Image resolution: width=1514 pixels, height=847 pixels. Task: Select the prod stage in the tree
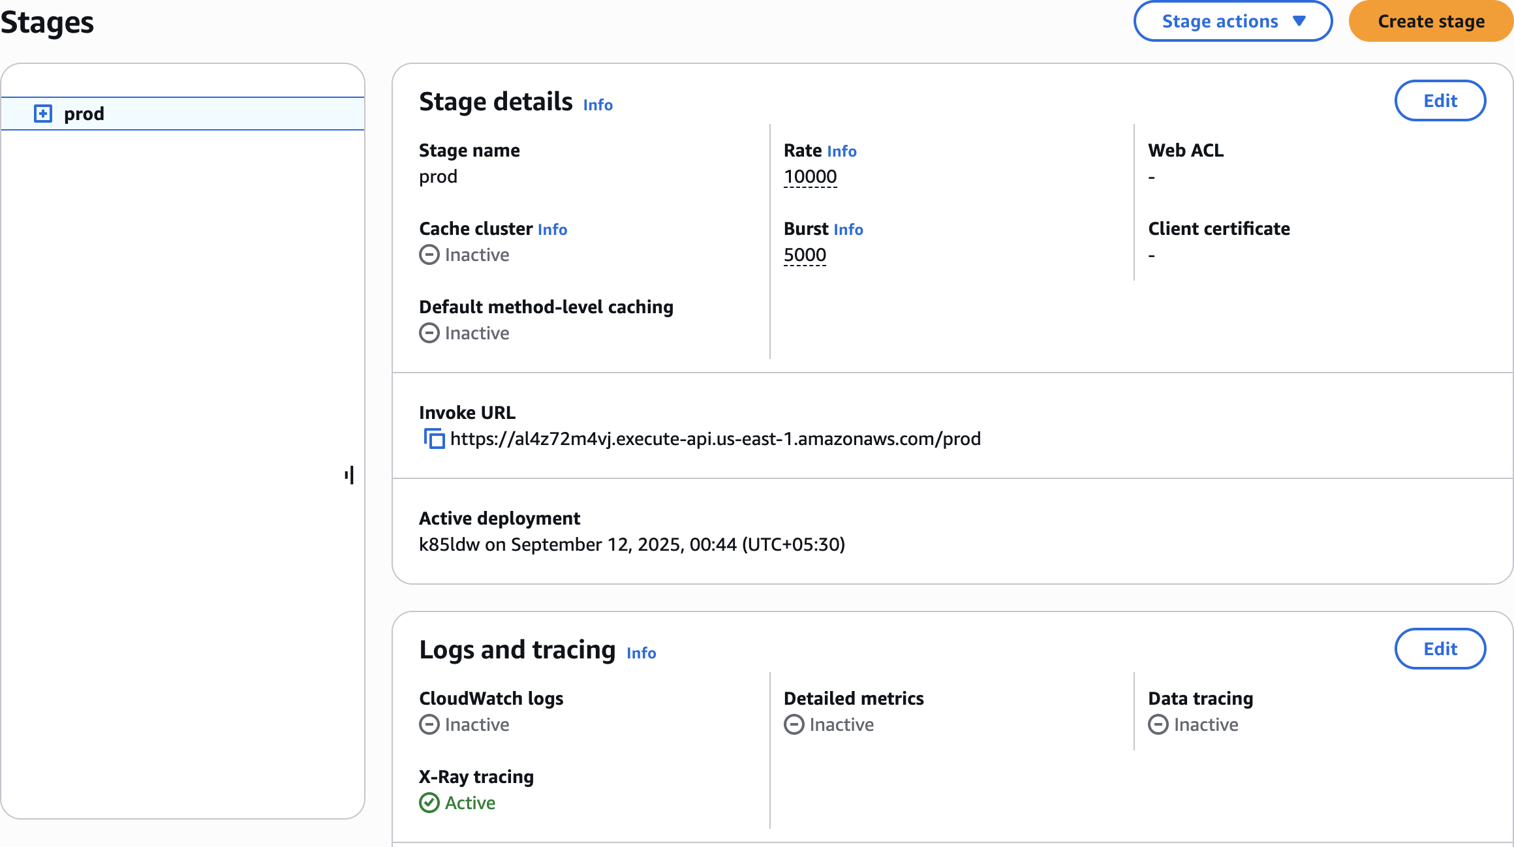tap(84, 114)
